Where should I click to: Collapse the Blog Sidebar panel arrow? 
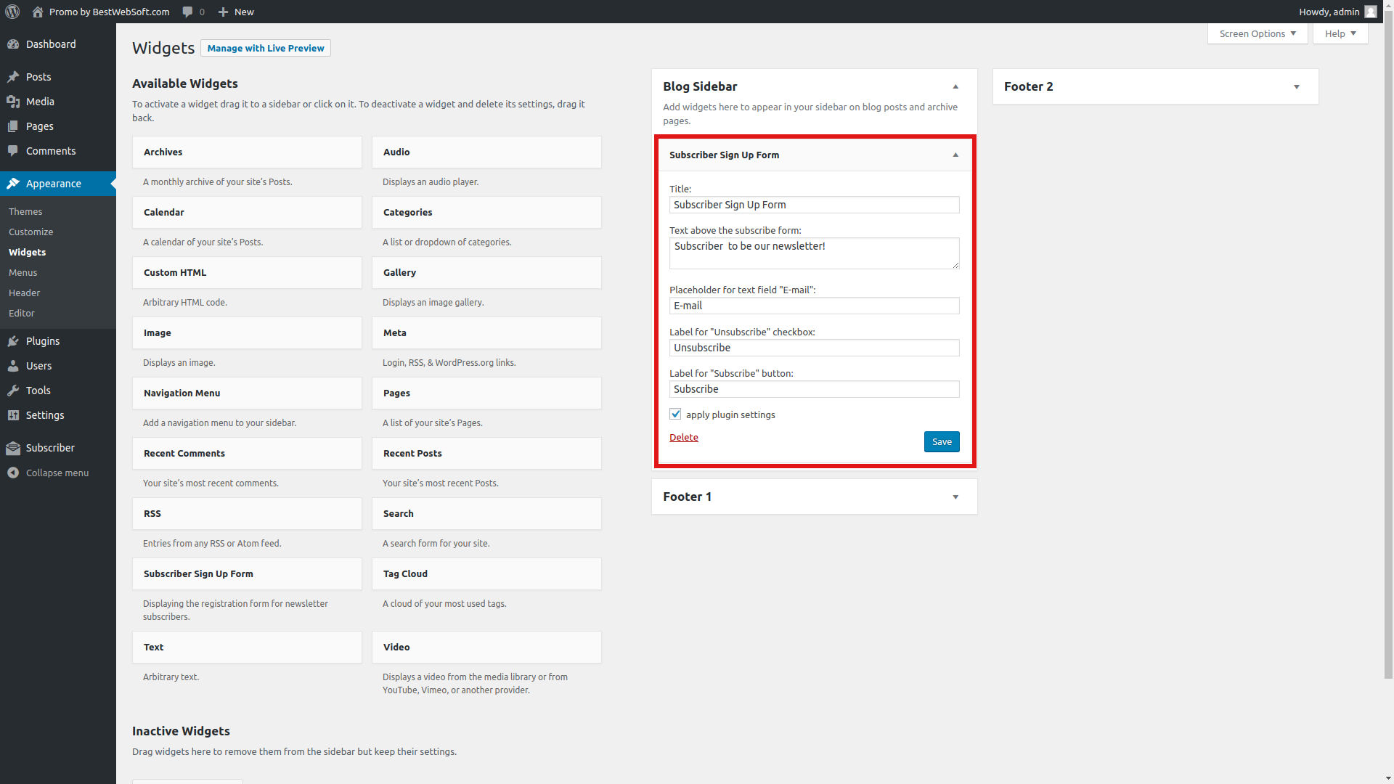[x=955, y=86]
